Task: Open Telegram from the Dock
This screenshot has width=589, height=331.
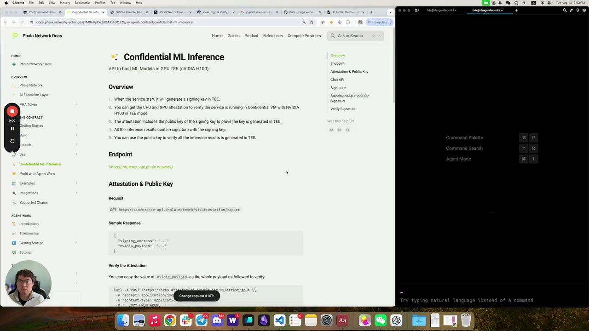Action: (201, 320)
